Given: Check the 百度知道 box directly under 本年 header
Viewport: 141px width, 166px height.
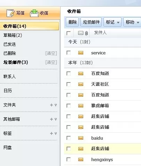Looking at the screenshot, I should (69, 73).
